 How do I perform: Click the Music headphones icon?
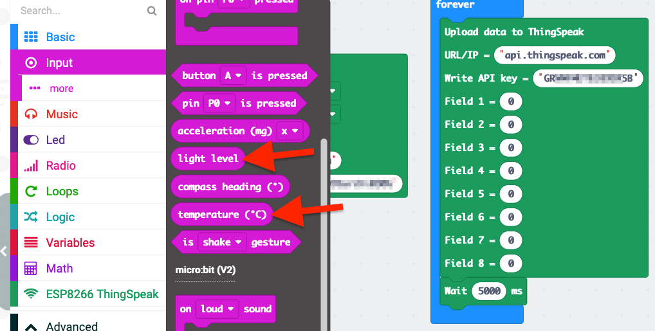point(31,114)
